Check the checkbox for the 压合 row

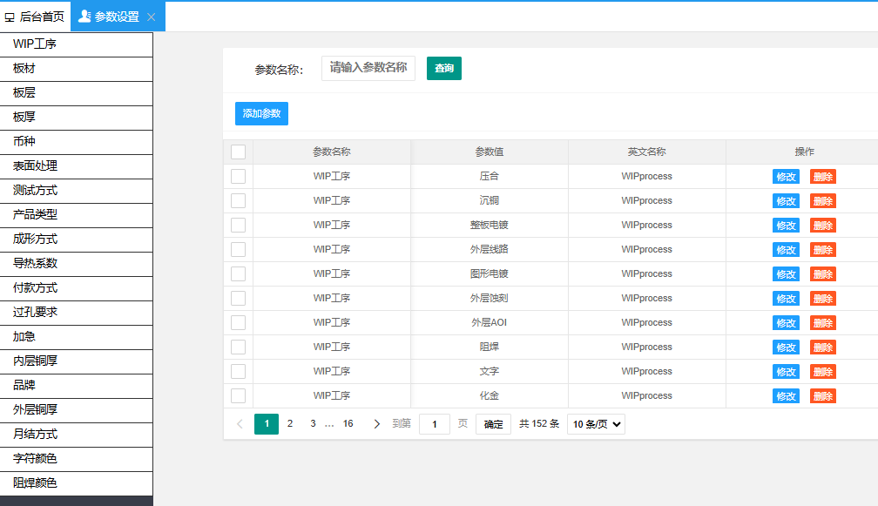tap(237, 176)
